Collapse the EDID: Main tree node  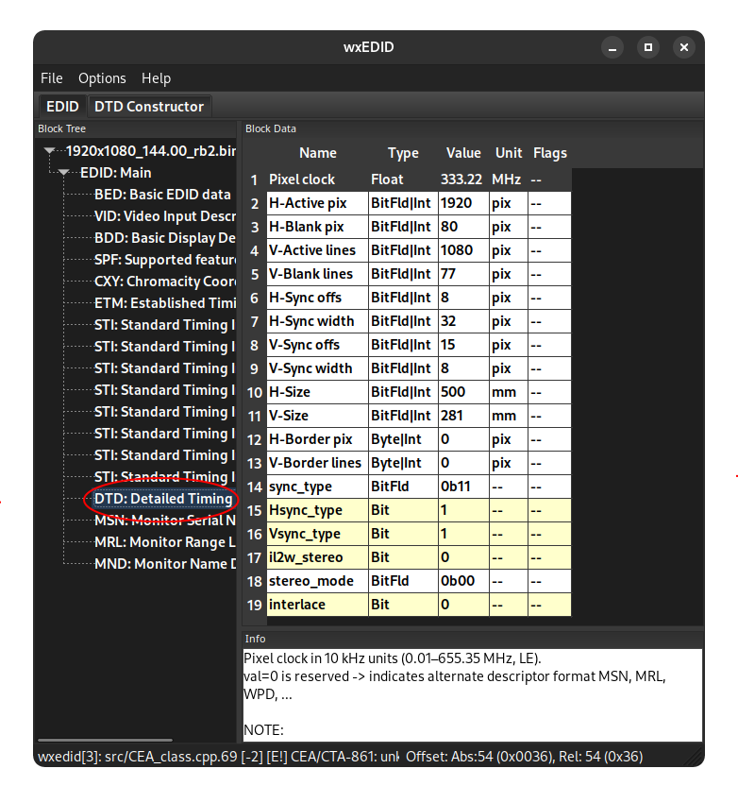click(x=64, y=173)
